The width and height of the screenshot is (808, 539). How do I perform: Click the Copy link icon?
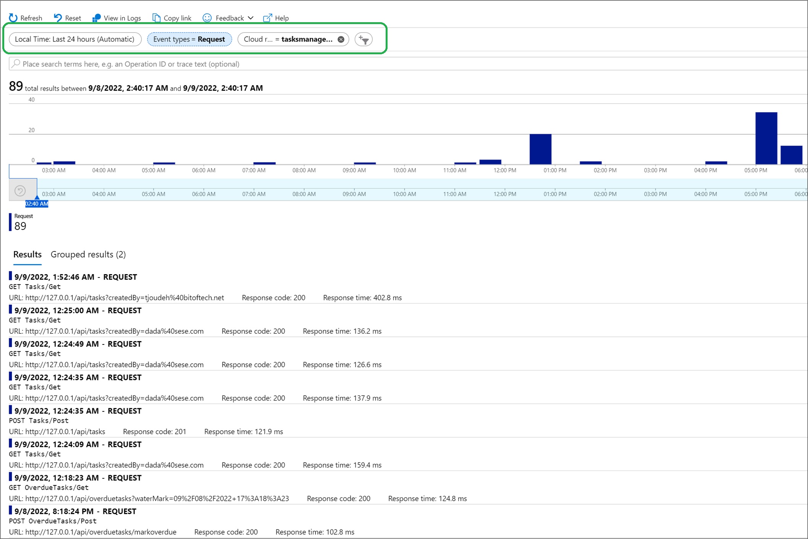point(156,18)
